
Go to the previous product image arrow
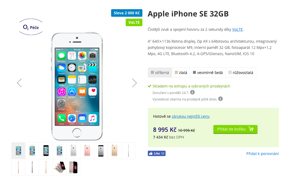(19, 83)
